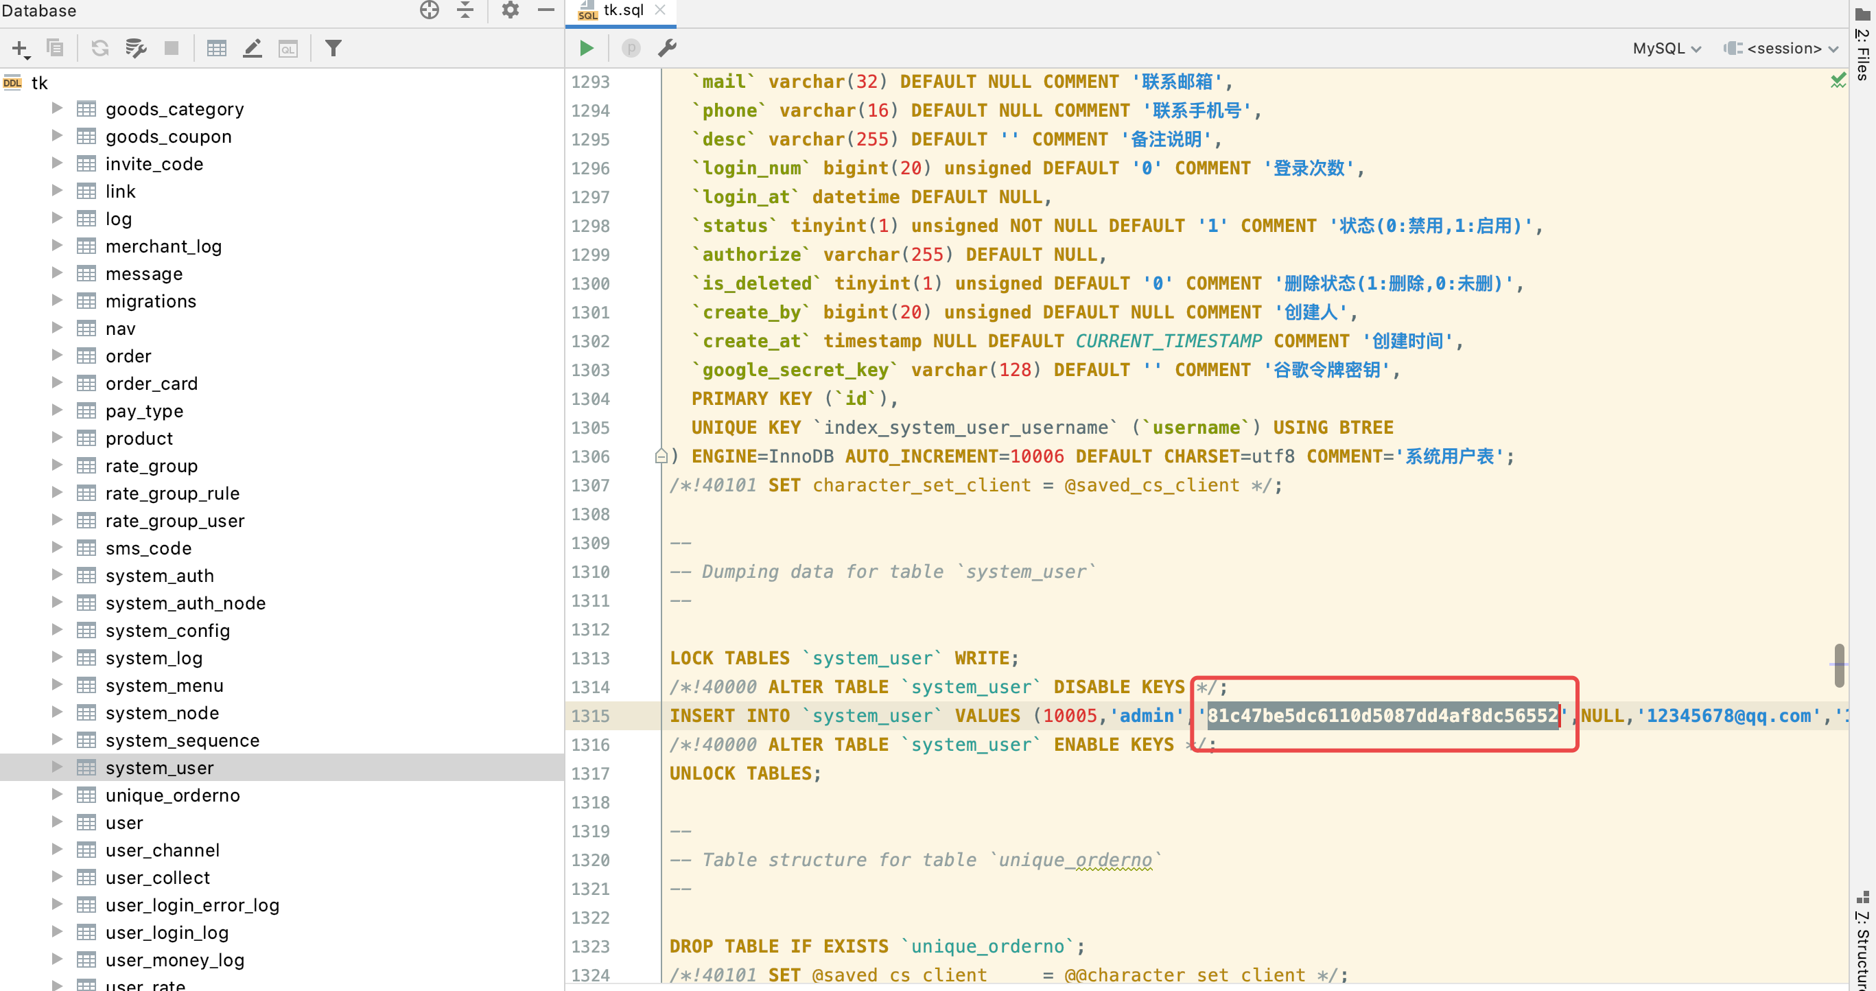
Task: Click the Collapse all icon in Database panel
Action: [x=465, y=10]
